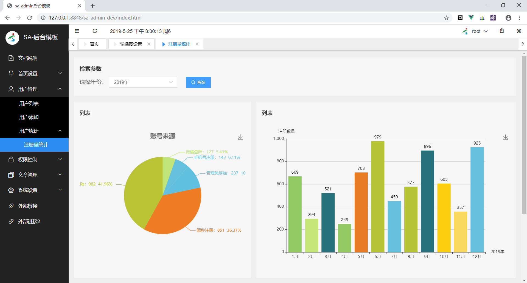The width and height of the screenshot is (527, 283).
Task: Reload the page in the browser toolbar
Action: [30, 18]
